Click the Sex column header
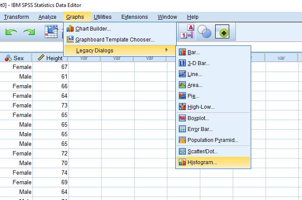The image size is (302, 200). coord(16,58)
